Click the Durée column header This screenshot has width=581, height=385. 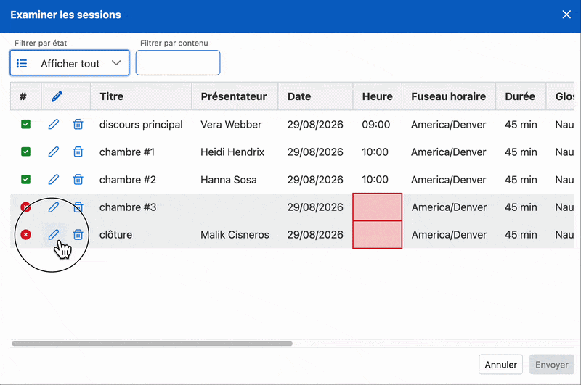520,96
